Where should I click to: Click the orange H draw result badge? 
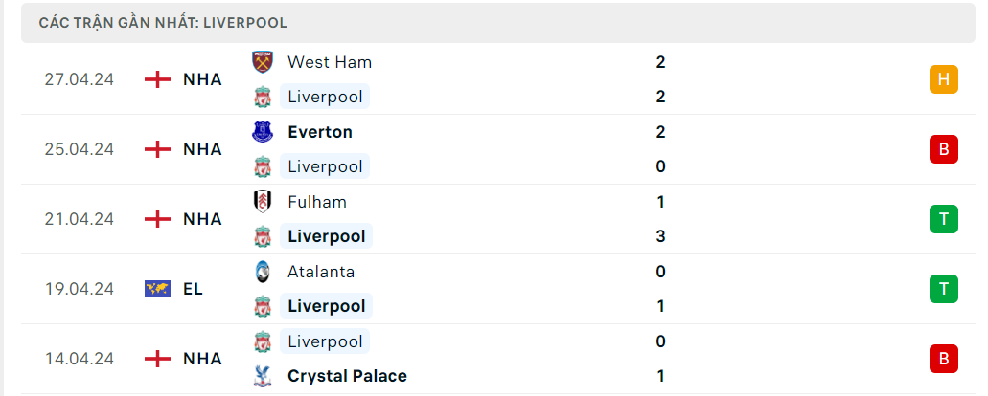[x=943, y=79]
